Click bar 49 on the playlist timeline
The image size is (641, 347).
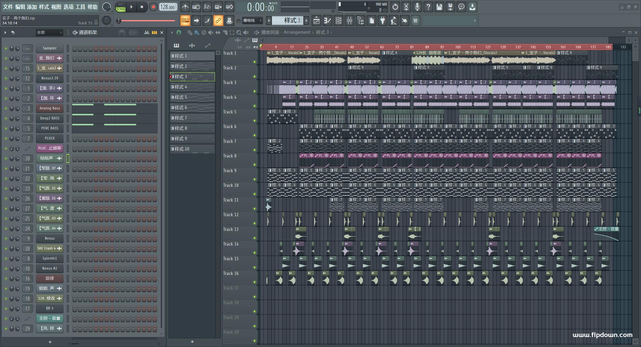coord(352,47)
